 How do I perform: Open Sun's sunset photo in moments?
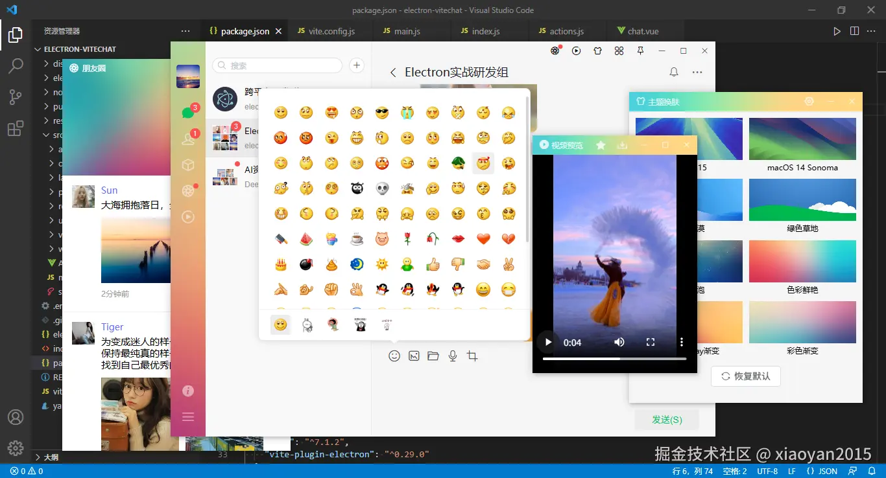click(136, 250)
